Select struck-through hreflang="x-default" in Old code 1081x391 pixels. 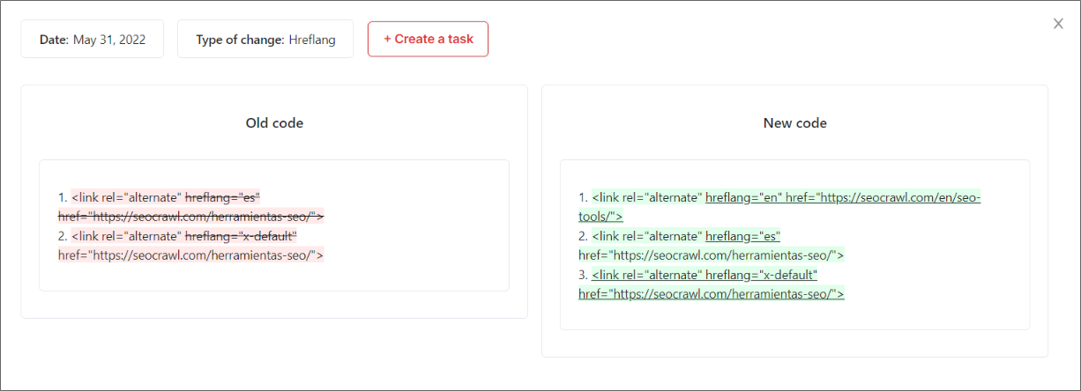click(x=241, y=236)
